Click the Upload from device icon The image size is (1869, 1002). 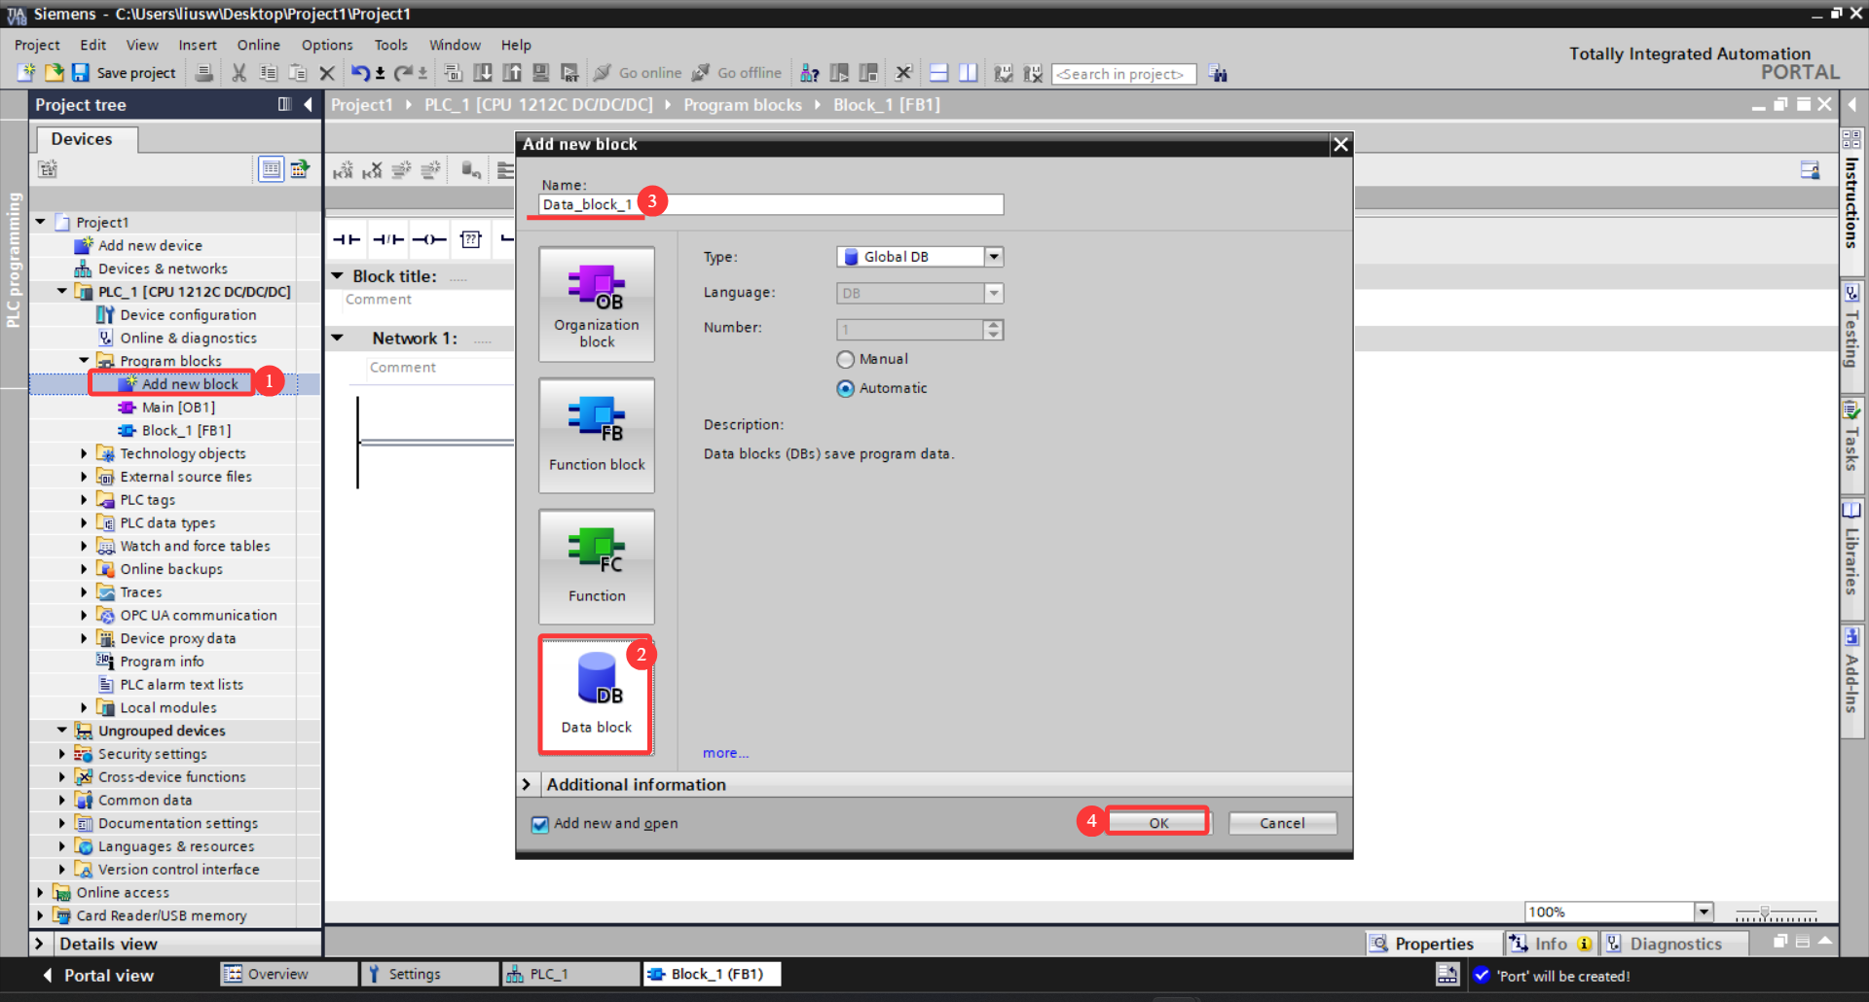(x=511, y=73)
